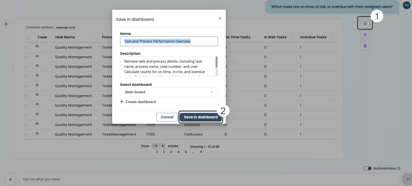Jump to page 9 of results
Viewport: 412px width, 186px height.
point(201,152)
